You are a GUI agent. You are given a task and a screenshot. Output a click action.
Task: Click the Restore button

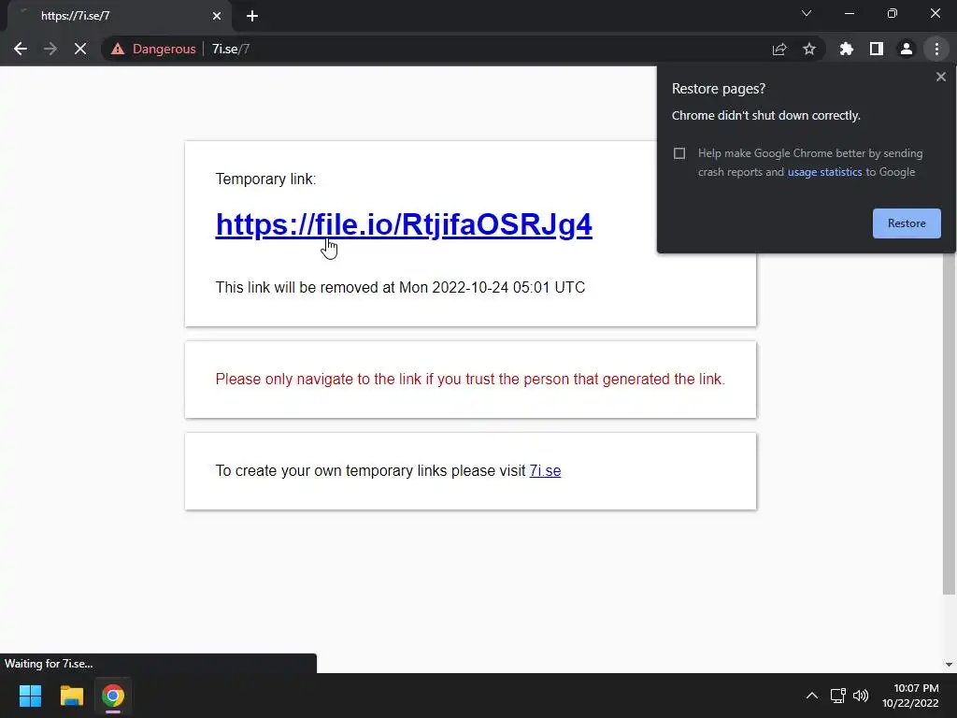[x=907, y=223]
